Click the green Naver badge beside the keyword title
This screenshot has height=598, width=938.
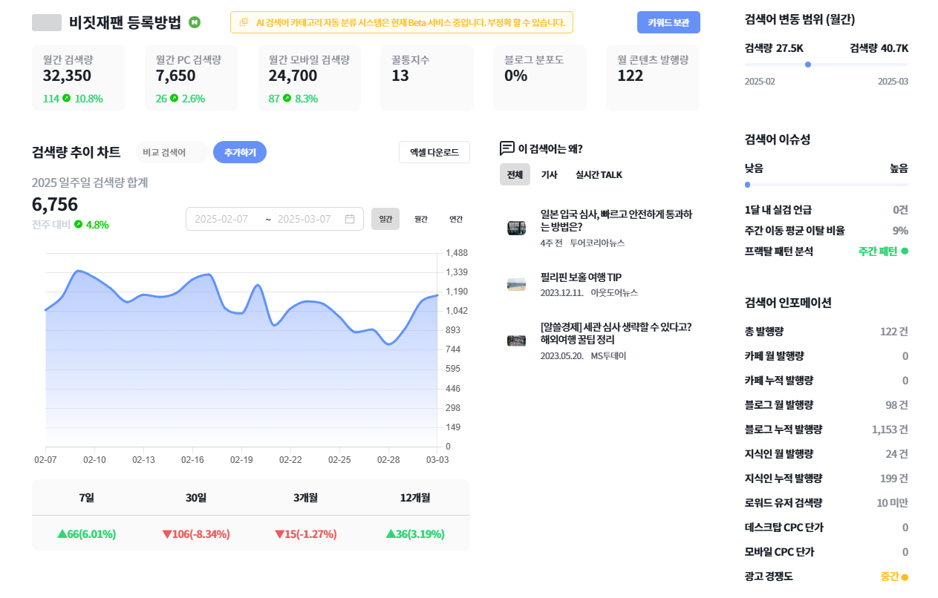tap(195, 22)
